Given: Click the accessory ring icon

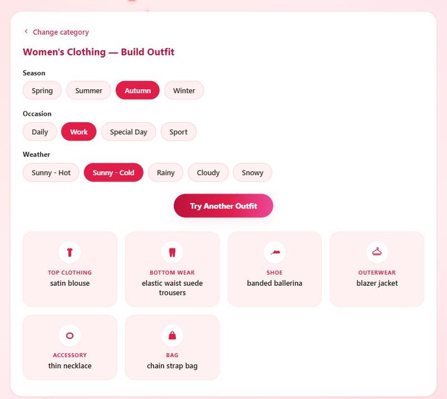Looking at the screenshot, I should (70, 335).
